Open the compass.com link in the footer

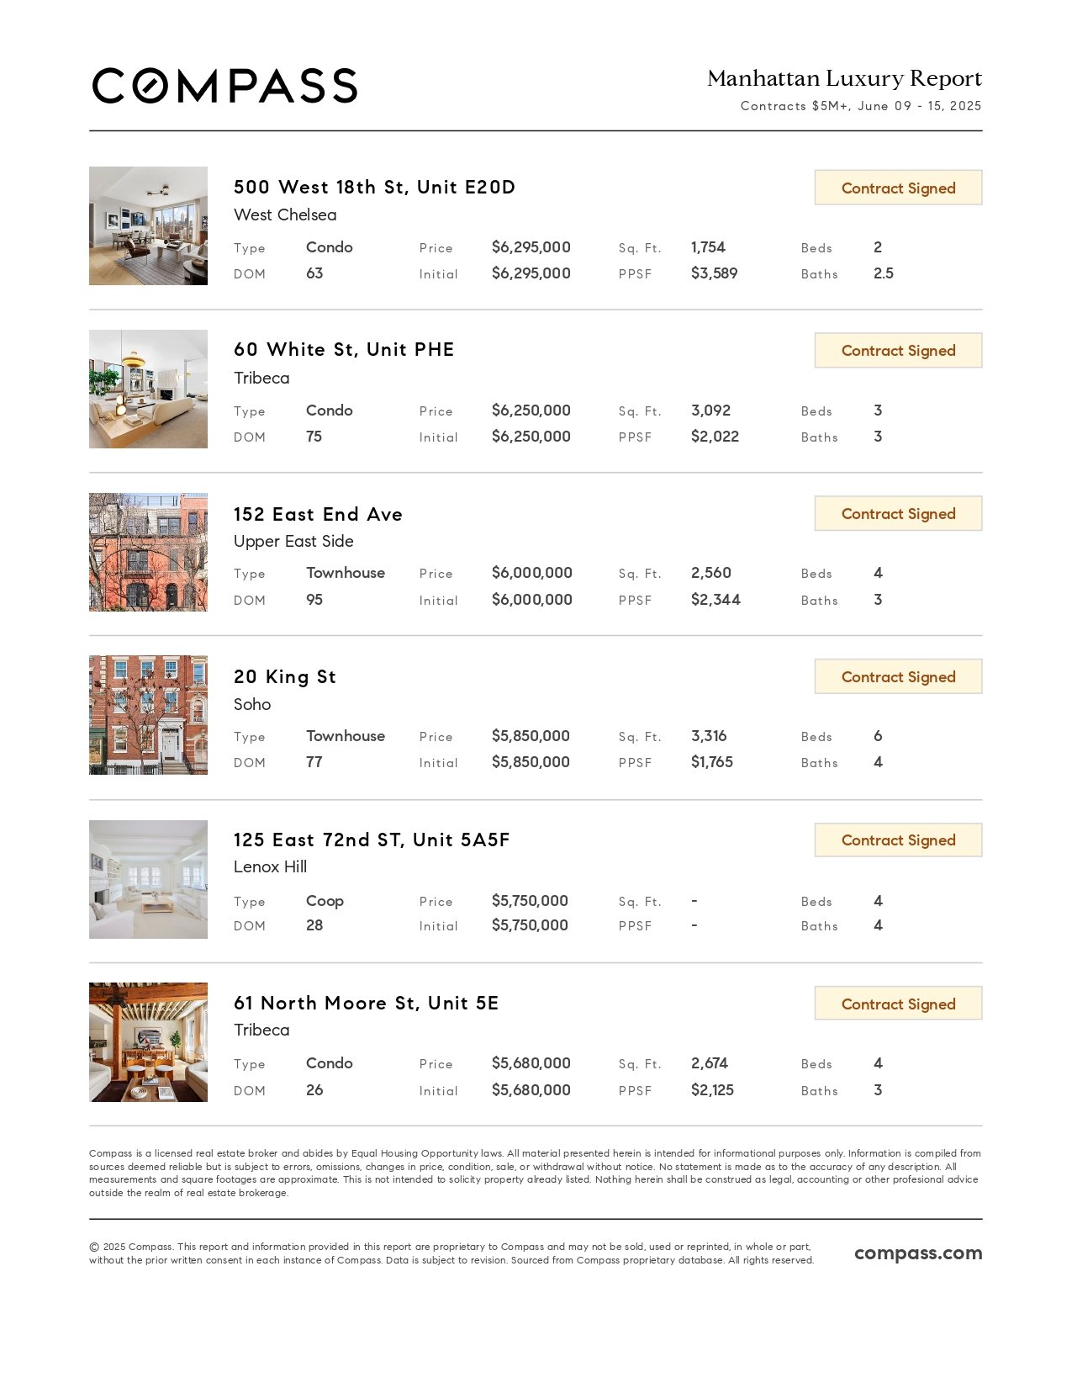[918, 1253]
